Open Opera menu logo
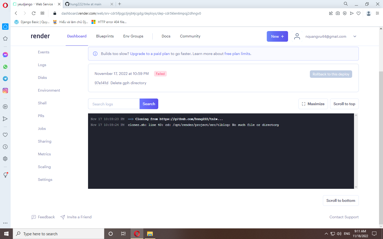 5,5
